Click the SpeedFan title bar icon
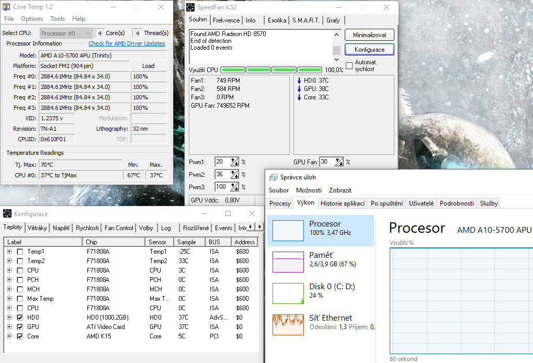The height and width of the screenshot is (363, 533). coord(191,7)
